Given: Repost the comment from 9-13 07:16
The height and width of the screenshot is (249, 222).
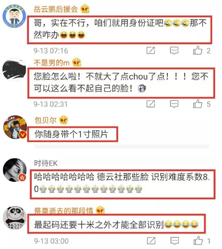Looking at the screenshot, I should click(x=151, y=50).
